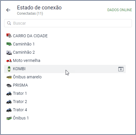Focus the Buscar search field
Image resolution: width=136 pixels, height=135 pixels.
coord(68,23)
